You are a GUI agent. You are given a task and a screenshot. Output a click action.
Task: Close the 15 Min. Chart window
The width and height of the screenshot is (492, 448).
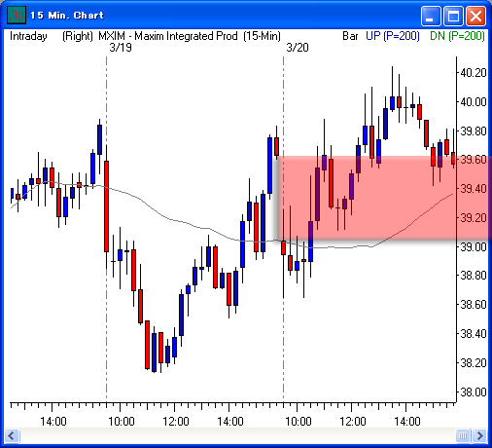[x=475, y=16]
